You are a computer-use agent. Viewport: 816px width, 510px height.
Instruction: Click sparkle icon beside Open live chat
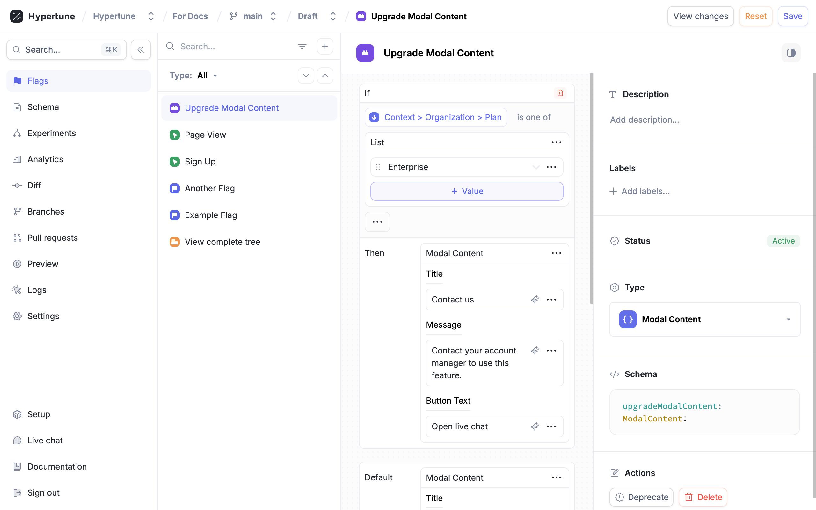(535, 426)
